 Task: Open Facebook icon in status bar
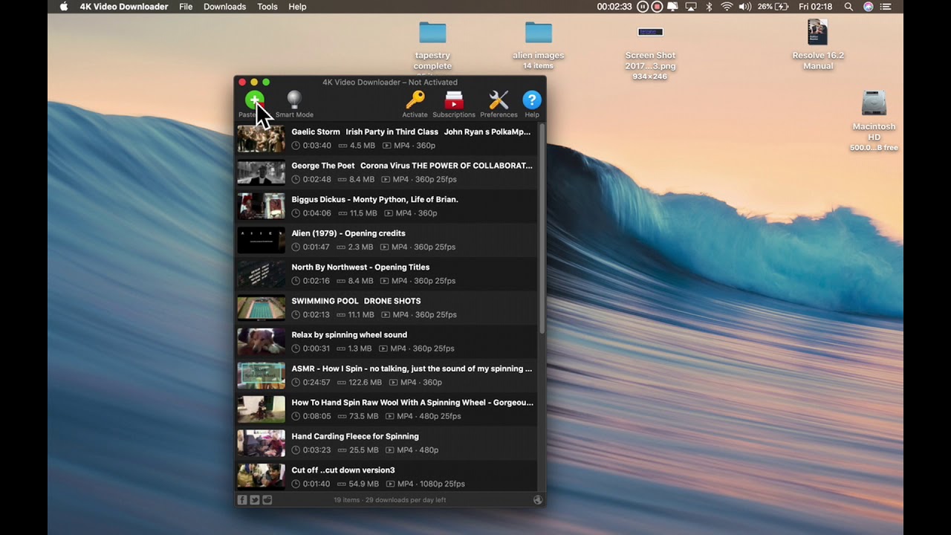click(x=242, y=500)
